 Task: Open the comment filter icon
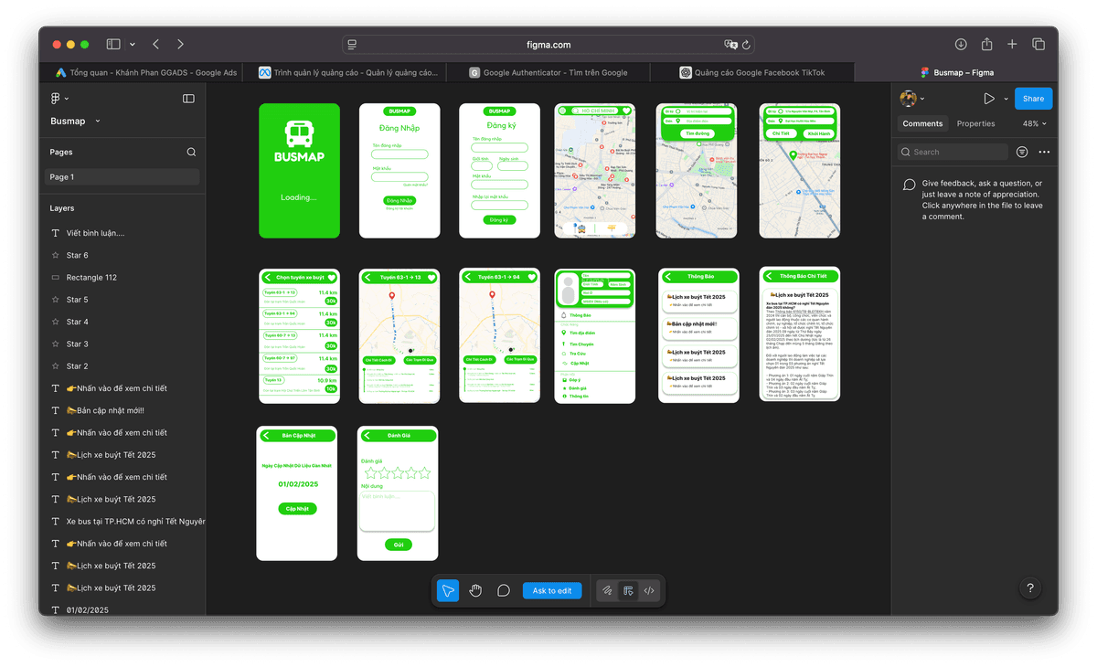(x=1022, y=152)
